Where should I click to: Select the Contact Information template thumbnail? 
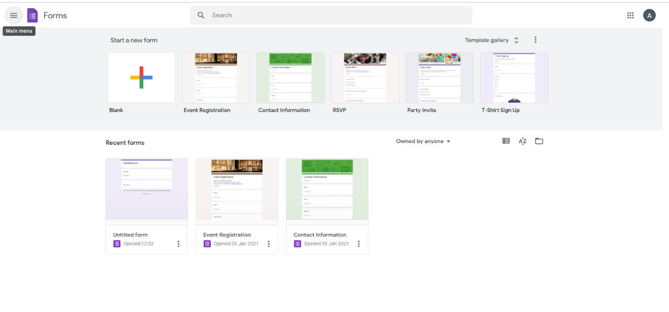[291, 78]
